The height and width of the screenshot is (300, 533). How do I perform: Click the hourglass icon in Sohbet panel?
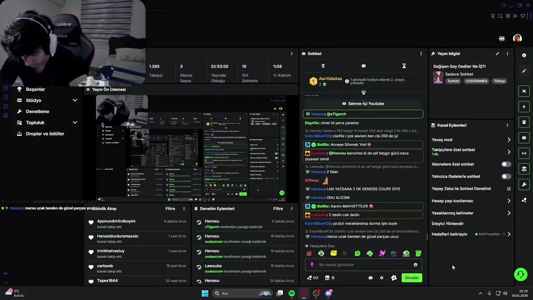pyautogui.click(x=404, y=66)
